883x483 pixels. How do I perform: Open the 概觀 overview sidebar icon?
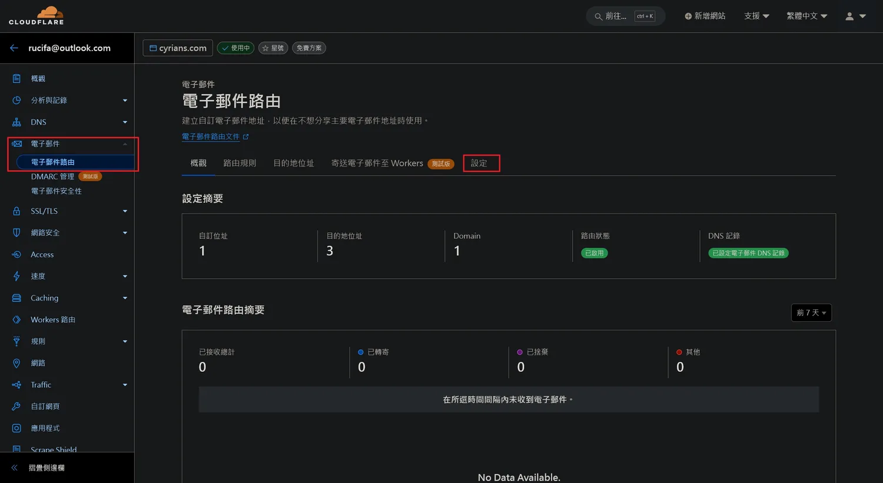coord(16,79)
